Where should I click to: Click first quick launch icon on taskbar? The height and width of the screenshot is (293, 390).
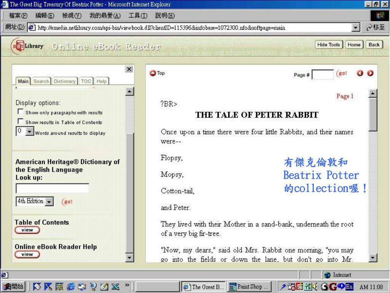click(x=37, y=287)
